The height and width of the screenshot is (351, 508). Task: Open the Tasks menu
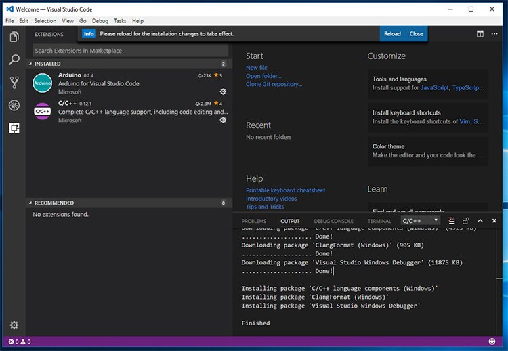(120, 21)
